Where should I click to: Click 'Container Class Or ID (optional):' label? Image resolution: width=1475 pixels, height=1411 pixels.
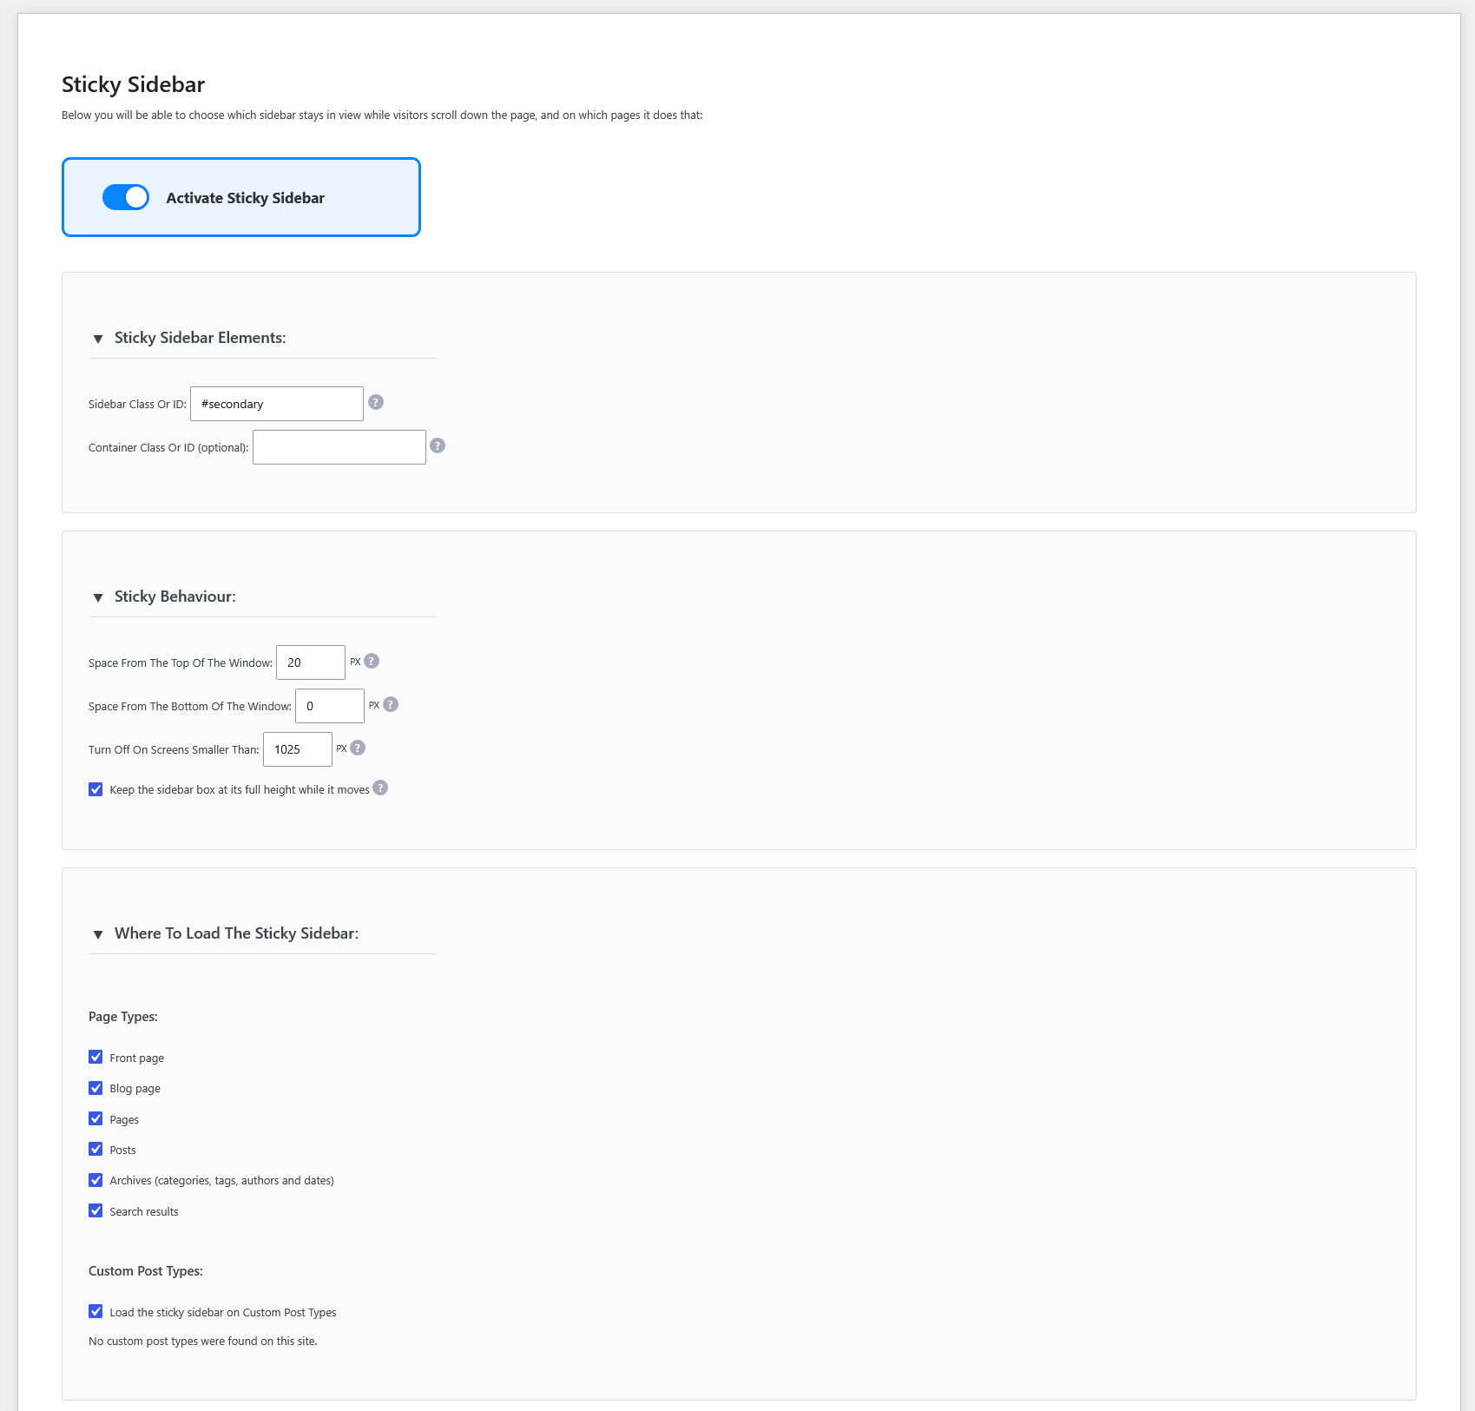[x=168, y=448]
